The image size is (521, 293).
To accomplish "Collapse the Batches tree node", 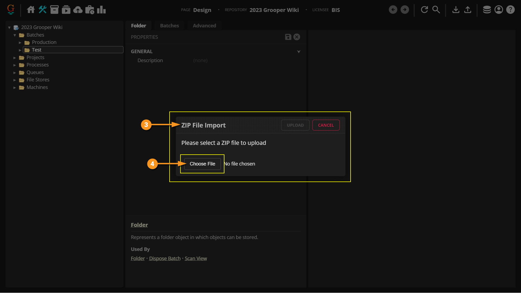I will [15, 35].
